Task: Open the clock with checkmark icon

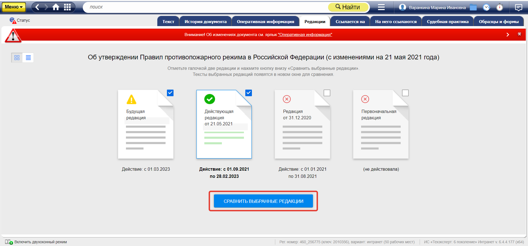Action: pyautogui.click(x=486, y=7)
